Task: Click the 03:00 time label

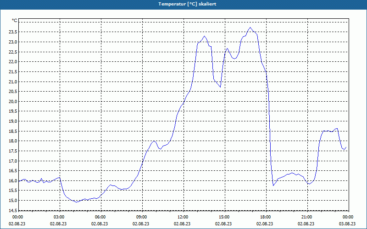Action: 60,217
